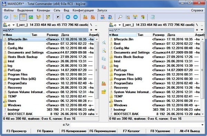Unpack files using the toolbar extract icon
The image size is (207, 136).
pos(93,17)
